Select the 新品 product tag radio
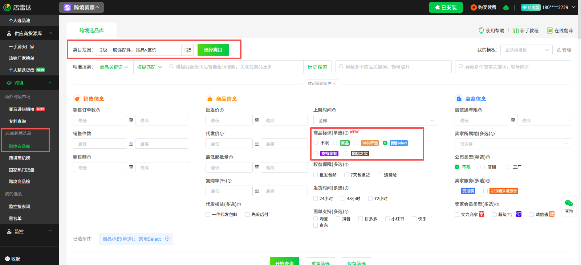Screen dimensions: 581x265 [x=336, y=143]
